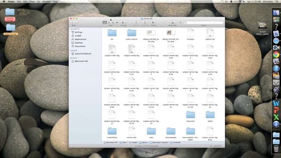Select the options.txt file
281x158 pixels.
[210, 32]
